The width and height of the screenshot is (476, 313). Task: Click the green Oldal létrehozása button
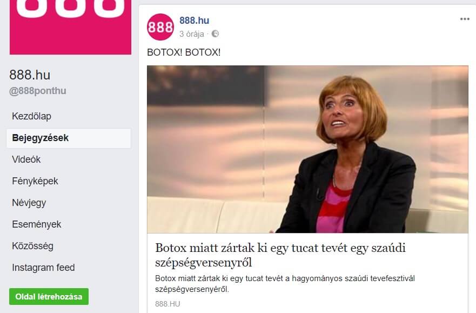49,297
